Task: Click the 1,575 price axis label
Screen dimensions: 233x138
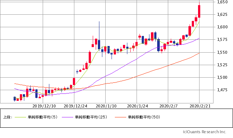Action: tap(222, 39)
